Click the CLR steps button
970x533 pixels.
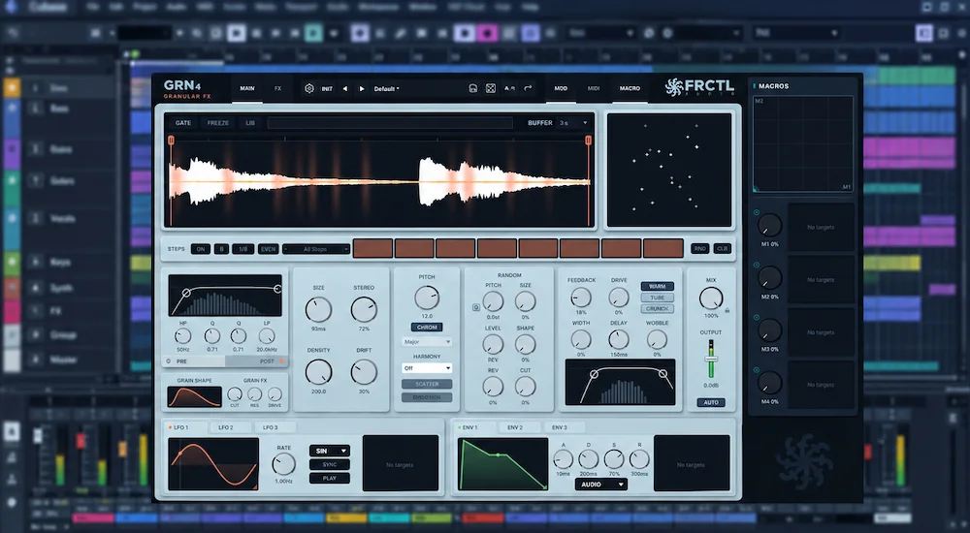click(x=722, y=248)
